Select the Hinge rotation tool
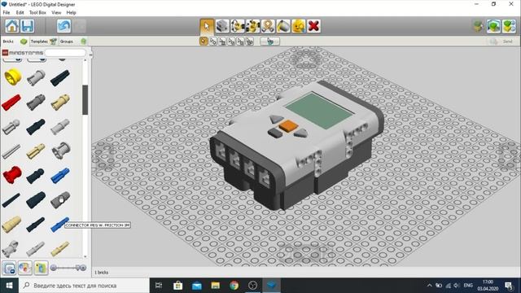Screen dimensions: 521x293 point(238,26)
